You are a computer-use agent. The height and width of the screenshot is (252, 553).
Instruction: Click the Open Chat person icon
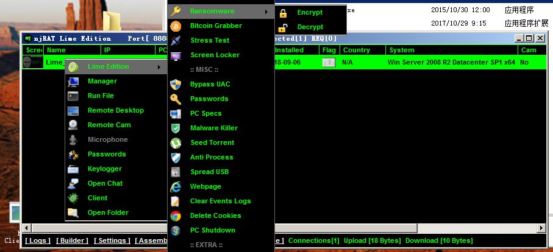point(73,183)
